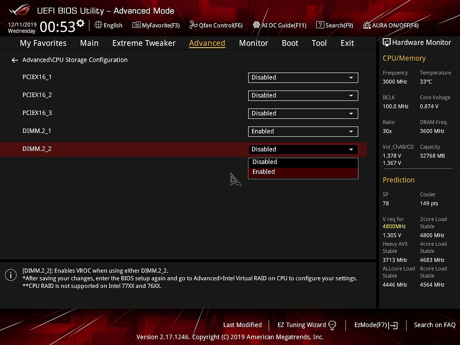
Task: Switch to the Extreme Tweaker tab
Action: 144,43
